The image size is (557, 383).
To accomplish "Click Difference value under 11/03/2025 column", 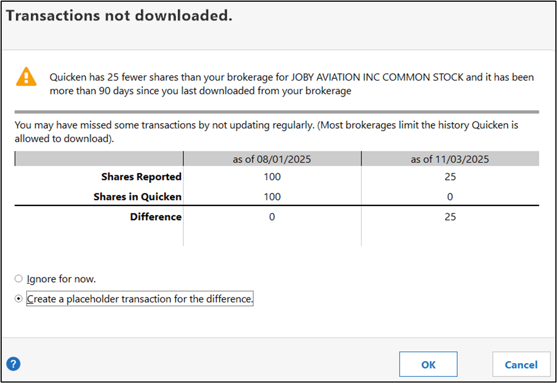I will (450, 217).
